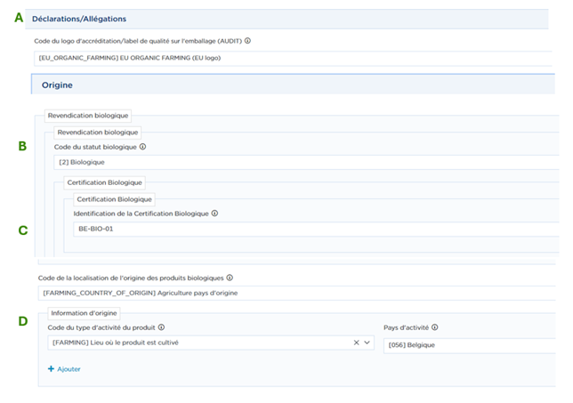Click the Pays d'activité label text
The image size is (573, 403).
point(407,327)
